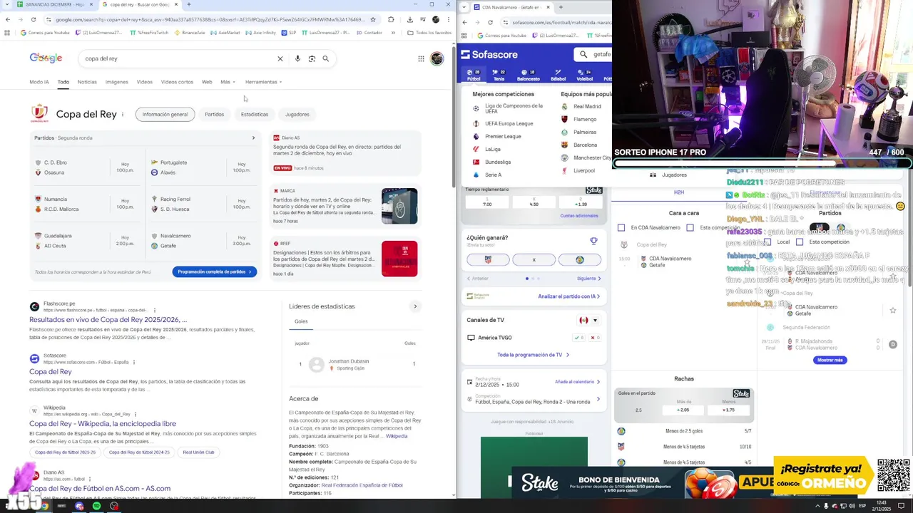
Task: Open the Herramientas dropdown
Action: coord(263,82)
